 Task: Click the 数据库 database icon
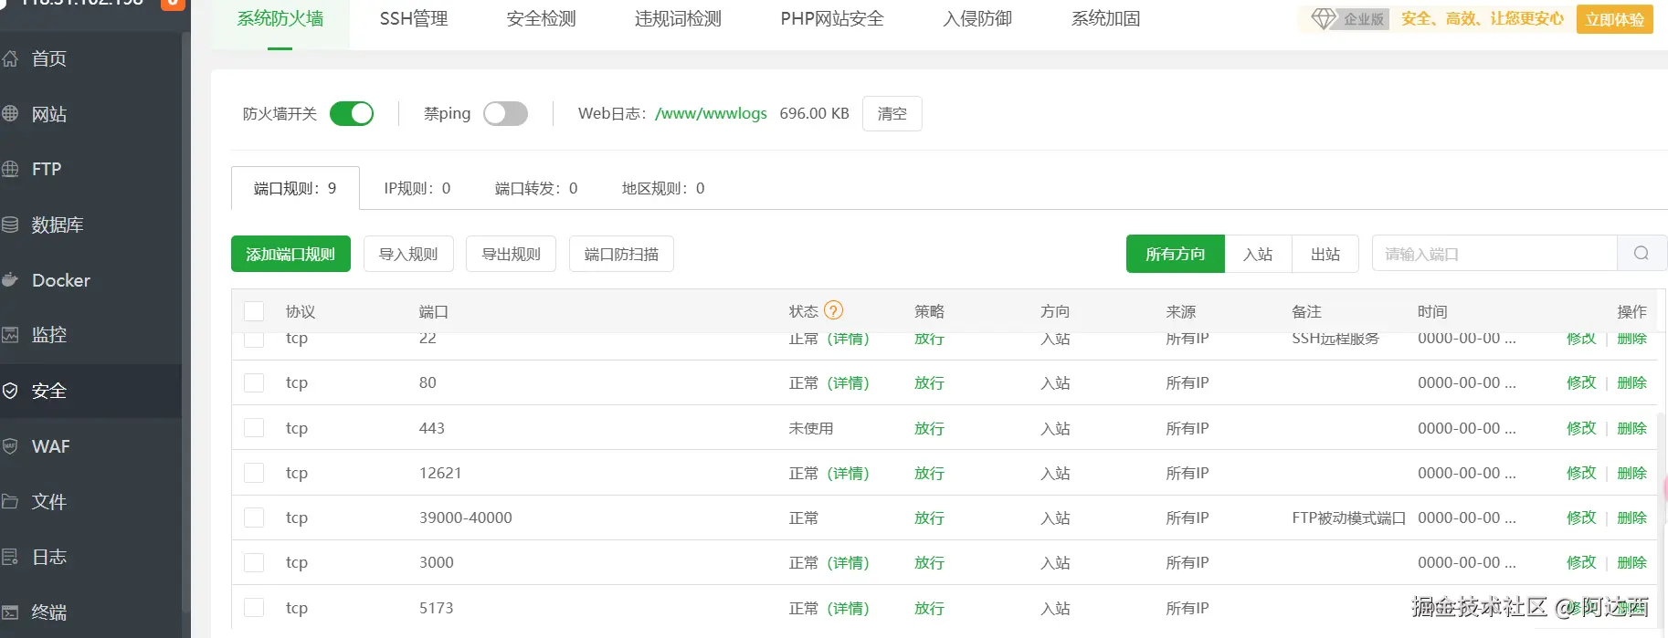[x=10, y=225]
